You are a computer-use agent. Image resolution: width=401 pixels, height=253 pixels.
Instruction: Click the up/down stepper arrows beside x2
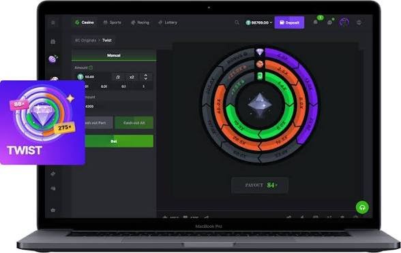pos(146,77)
